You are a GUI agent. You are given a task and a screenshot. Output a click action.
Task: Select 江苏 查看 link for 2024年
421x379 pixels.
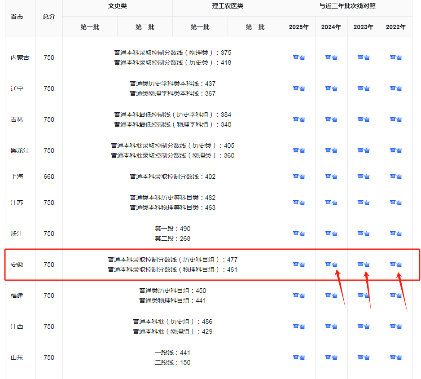pos(331,203)
